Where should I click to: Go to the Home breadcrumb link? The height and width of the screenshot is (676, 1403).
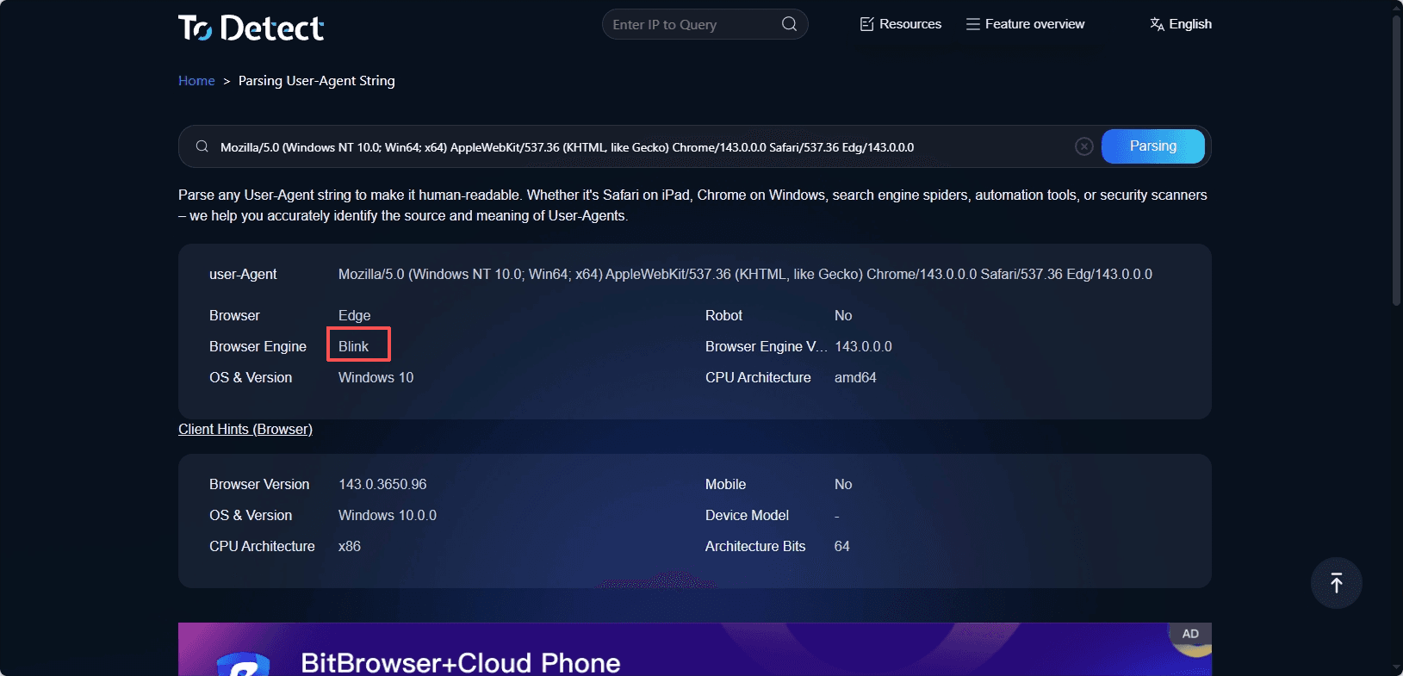pyautogui.click(x=196, y=81)
